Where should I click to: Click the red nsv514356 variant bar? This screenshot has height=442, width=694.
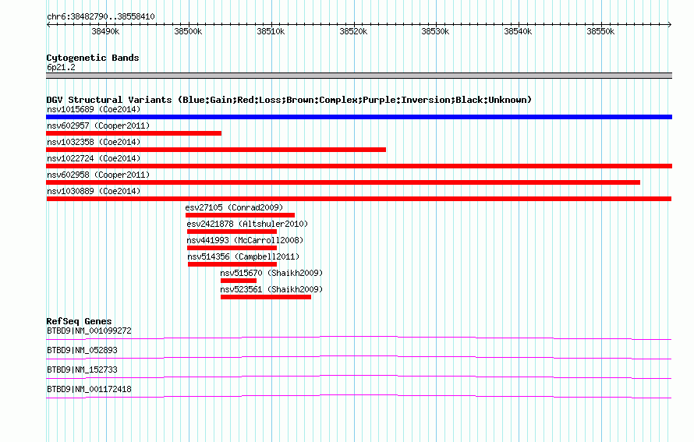point(232,264)
